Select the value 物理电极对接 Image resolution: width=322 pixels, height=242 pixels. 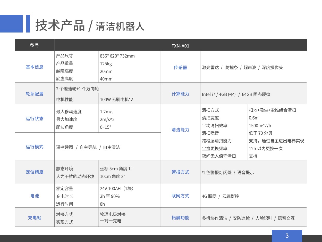click(113, 214)
